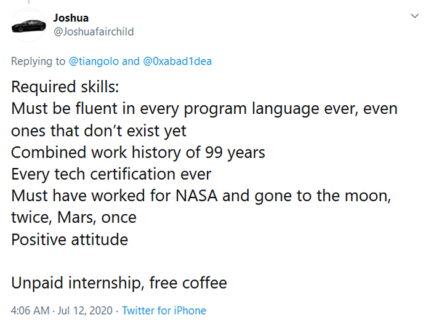Open the @0xabad1dea mention link
The height and width of the screenshot is (328, 431).
177,62
